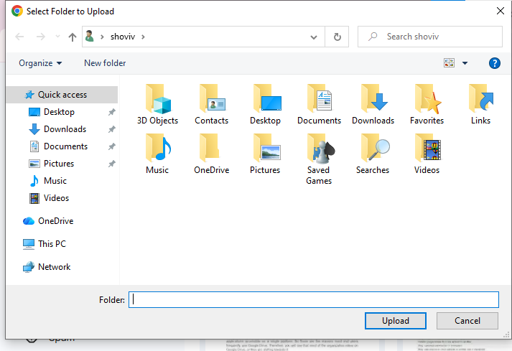Select the Videos folder in file pane
The width and height of the screenshot is (512, 351).
(427, 154)
